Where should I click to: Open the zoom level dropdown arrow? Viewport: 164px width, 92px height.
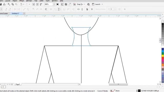(x=54, y=4)
